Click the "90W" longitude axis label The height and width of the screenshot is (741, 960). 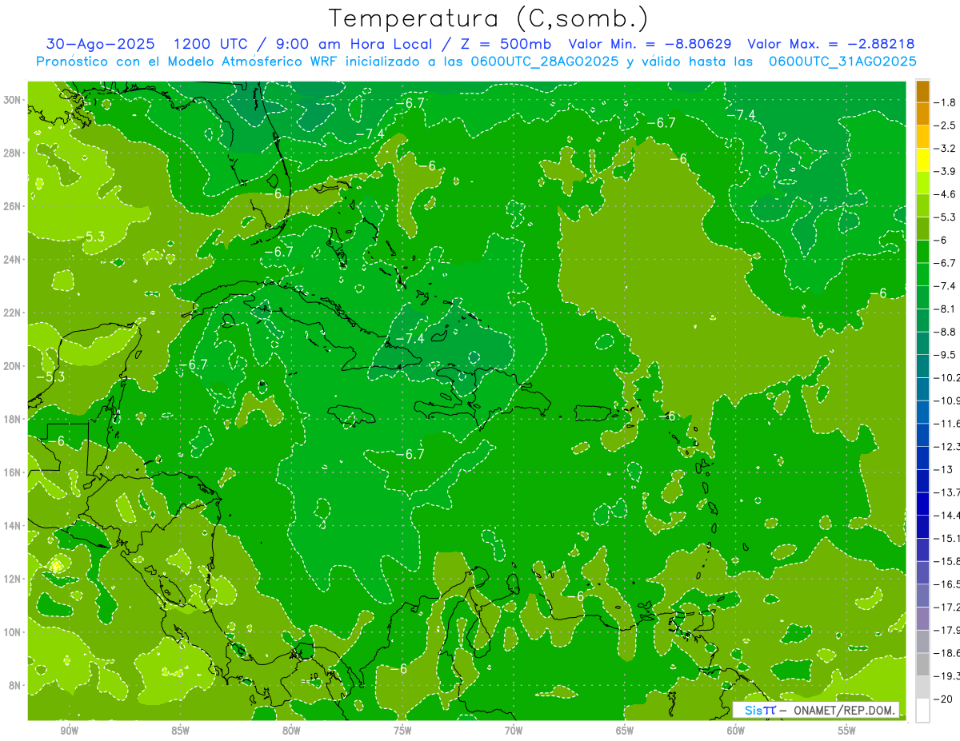coord(69,731)
